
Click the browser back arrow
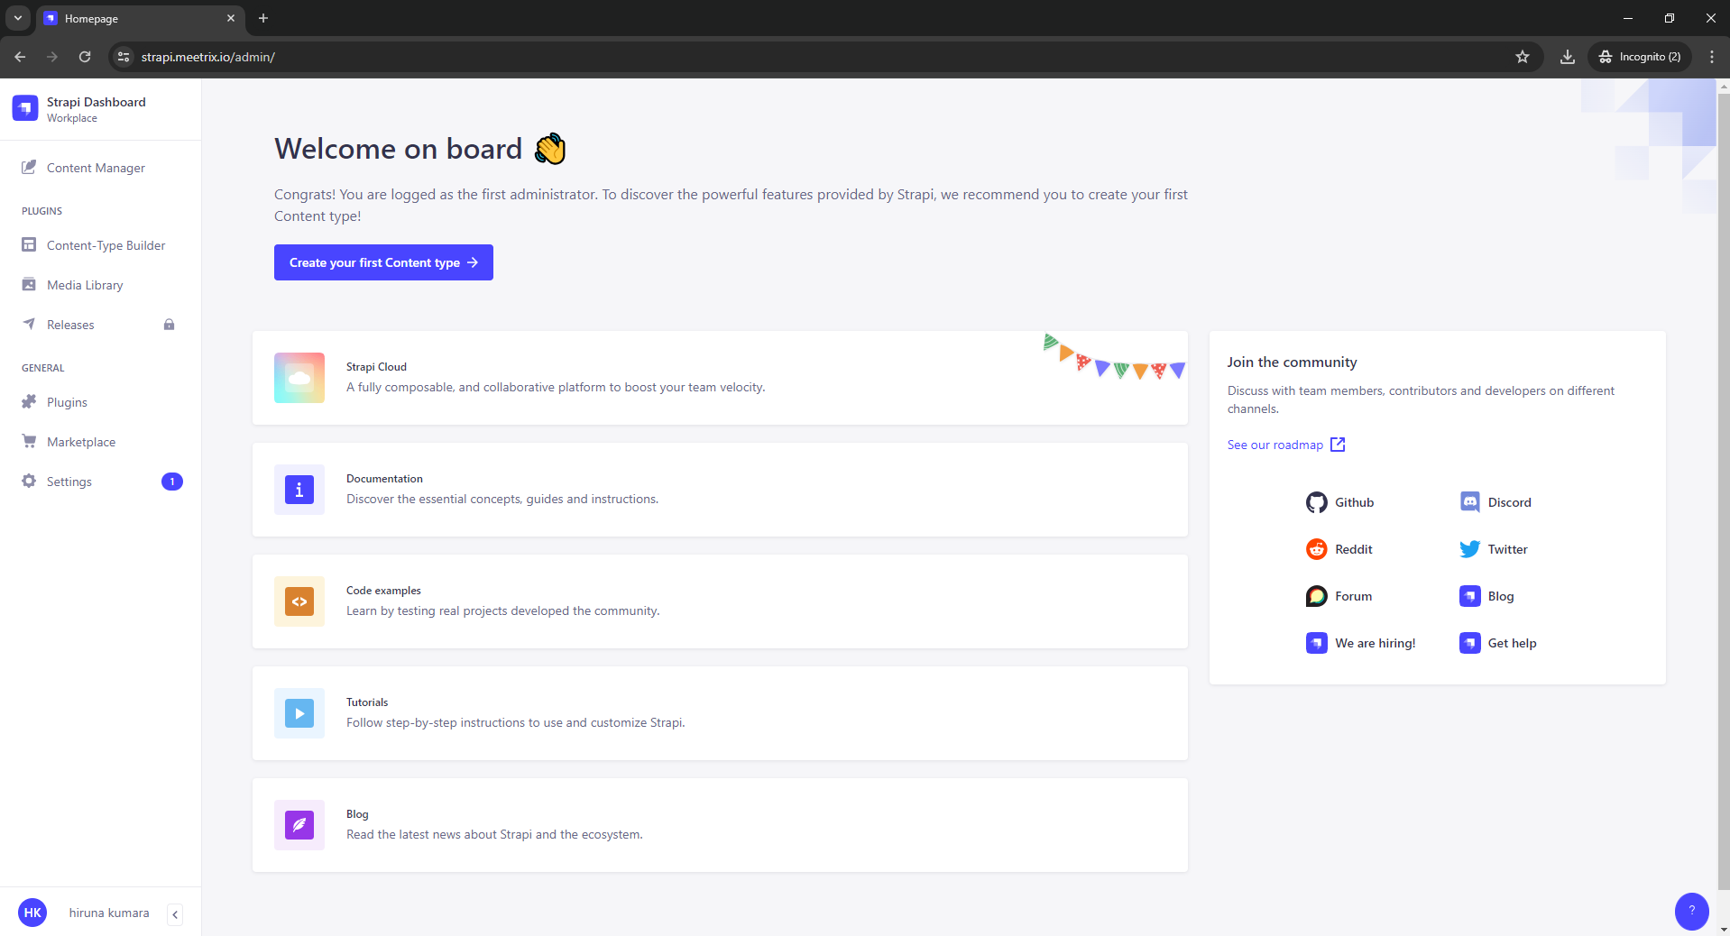click(20, 57)
